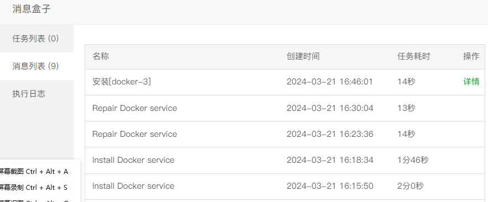Select Repair Docker service at 16:23:36
Viewport: 488px width, 202px height.
pyautogui.click(x=134, y=134)
